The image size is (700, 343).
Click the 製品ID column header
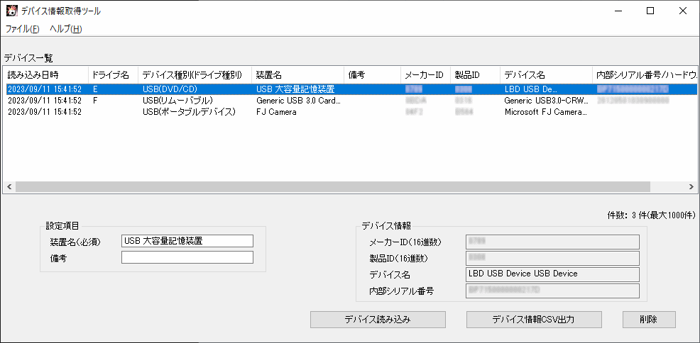474,74
